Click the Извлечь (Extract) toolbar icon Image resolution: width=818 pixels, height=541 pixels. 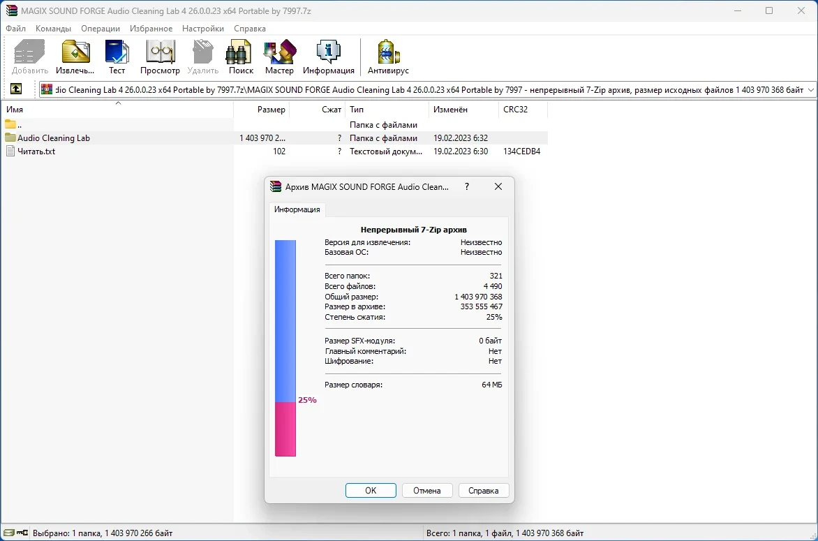[x=75, y=52]
